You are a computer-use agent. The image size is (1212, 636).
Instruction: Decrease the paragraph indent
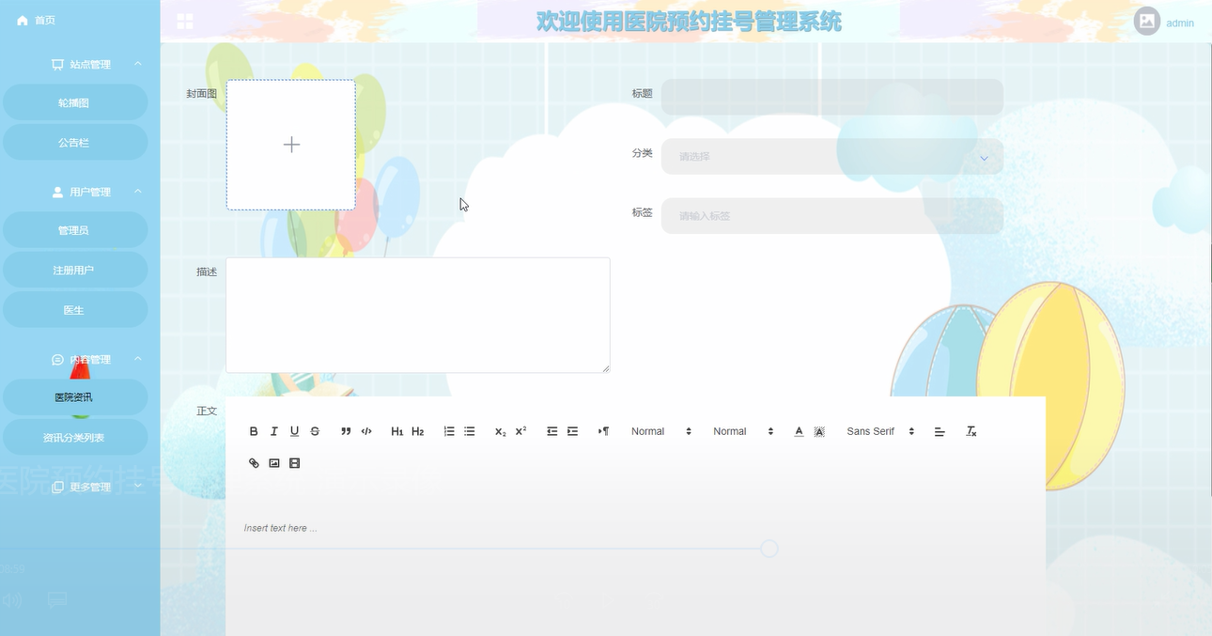pos(552,431)
